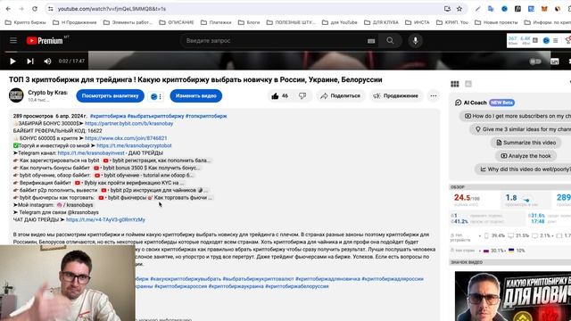Open the Crypto by Kras channel name
The image size is (571, 321).
coord(48,93)
